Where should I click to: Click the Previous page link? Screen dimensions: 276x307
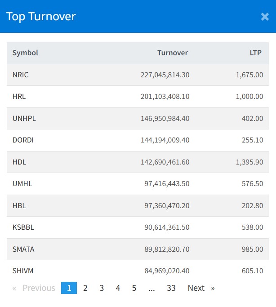34,288
